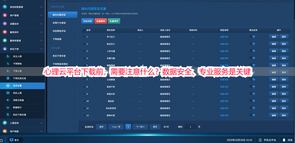The width and height of the screenshot is (295, 143).
Task: Click the 攻击性表现 category name cell
Action: 111,108
